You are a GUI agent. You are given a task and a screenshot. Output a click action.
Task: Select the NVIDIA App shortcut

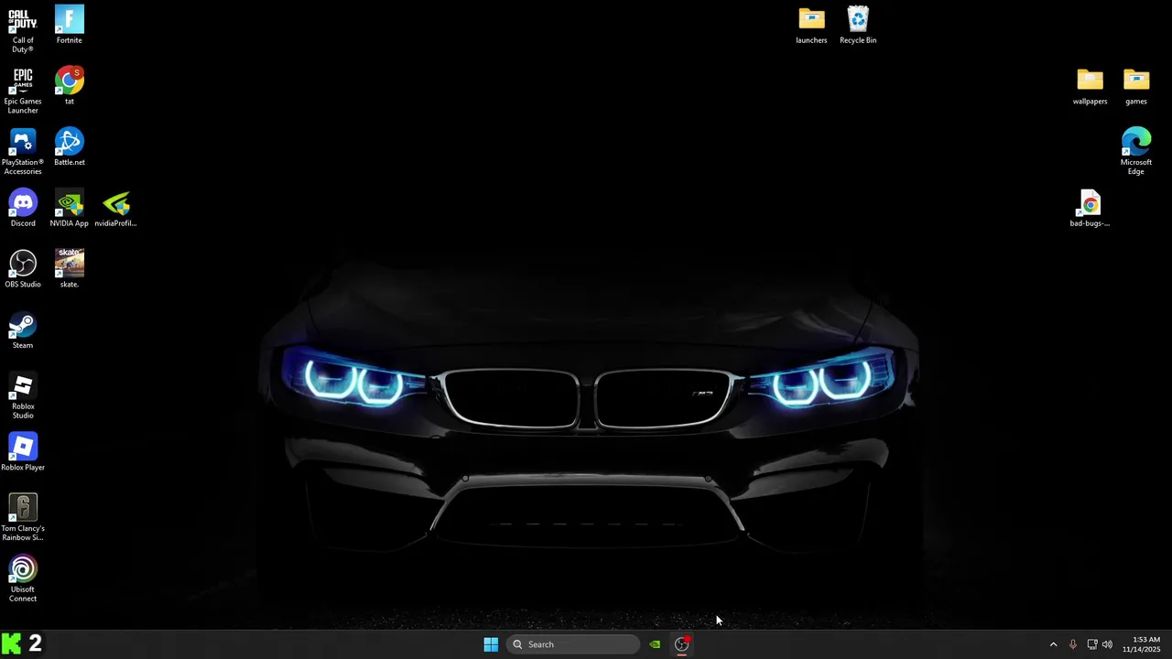[70, 209]
